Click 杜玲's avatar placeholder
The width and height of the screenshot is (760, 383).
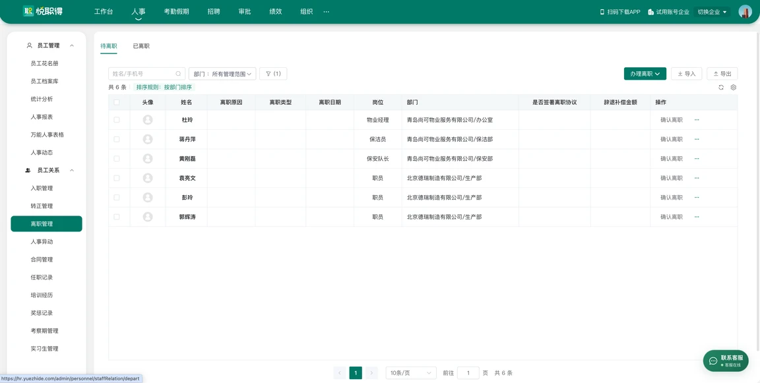click(148, 119)
